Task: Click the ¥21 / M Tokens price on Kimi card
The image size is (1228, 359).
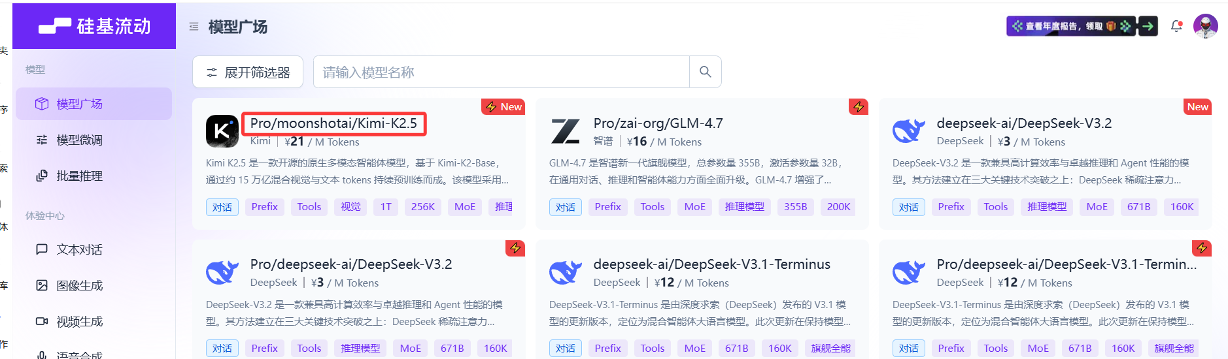Action: pos(322,142)
